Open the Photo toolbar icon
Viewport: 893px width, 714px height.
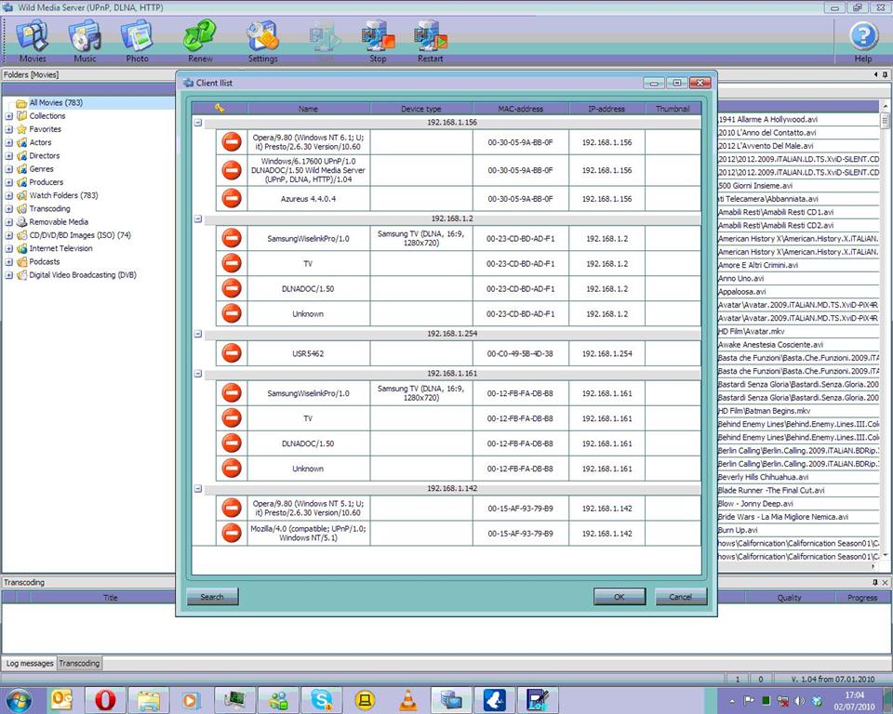pos(137,40)
